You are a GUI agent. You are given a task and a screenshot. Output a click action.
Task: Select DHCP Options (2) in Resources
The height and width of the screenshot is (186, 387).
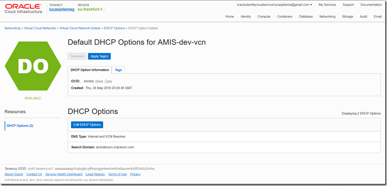[20, 125]
